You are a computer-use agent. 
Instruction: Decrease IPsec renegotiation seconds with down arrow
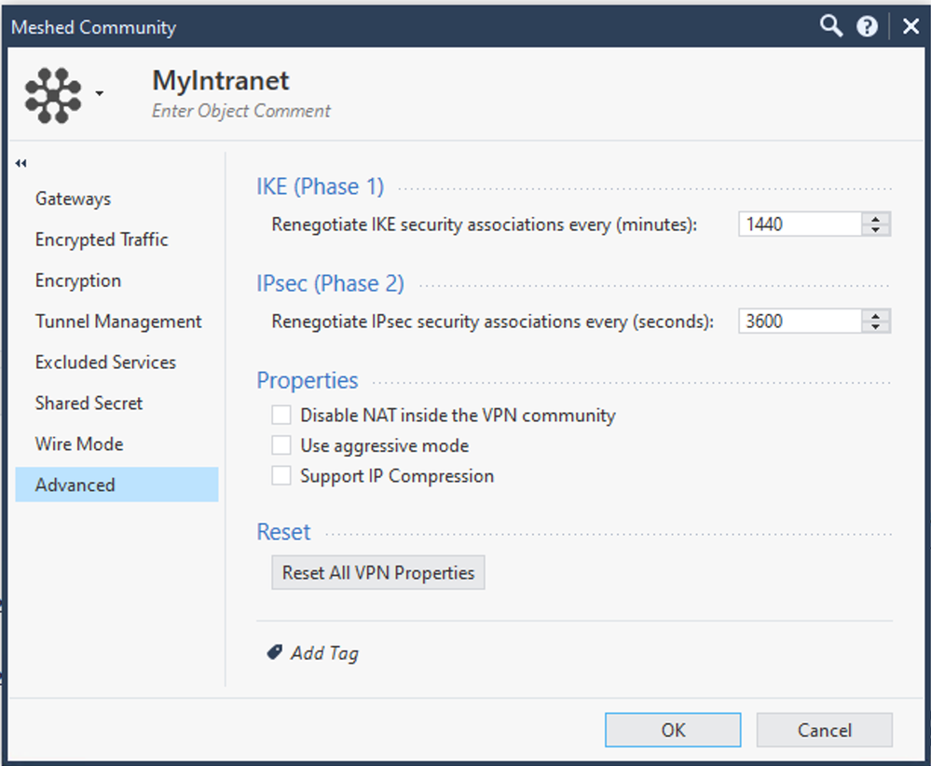(875, 326)
